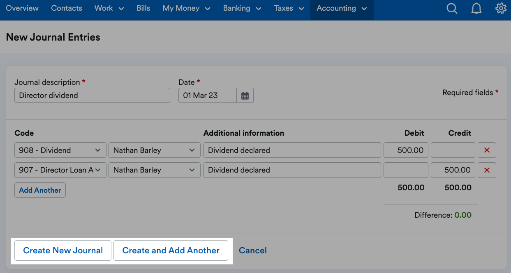Expand the Taxes menu
511x273 pixels.
[289, 9]
